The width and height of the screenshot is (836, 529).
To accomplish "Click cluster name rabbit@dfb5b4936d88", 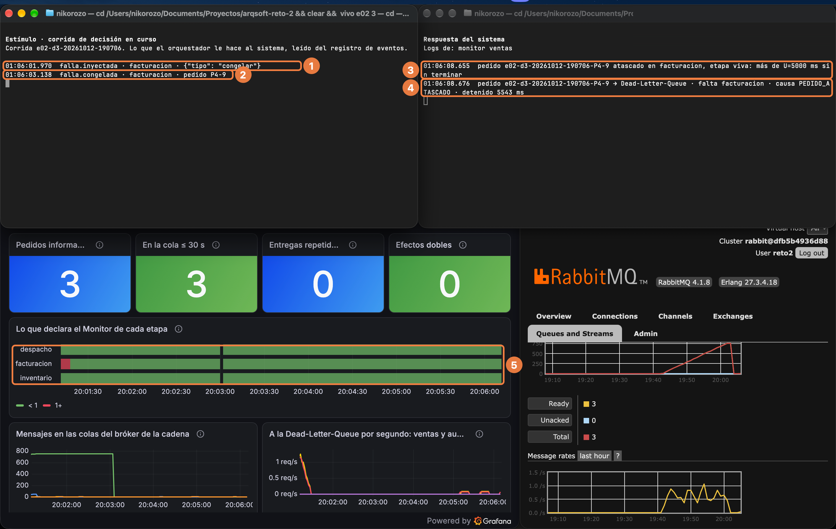I will pyautogui.click(x=786, y=241).
